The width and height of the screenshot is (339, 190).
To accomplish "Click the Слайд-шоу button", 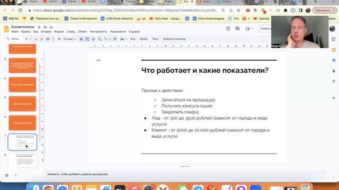I will coord(264,28).
